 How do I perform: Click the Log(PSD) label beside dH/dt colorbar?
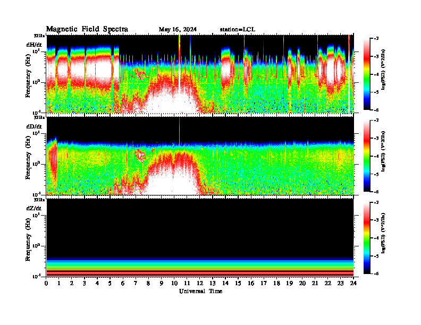383,70
